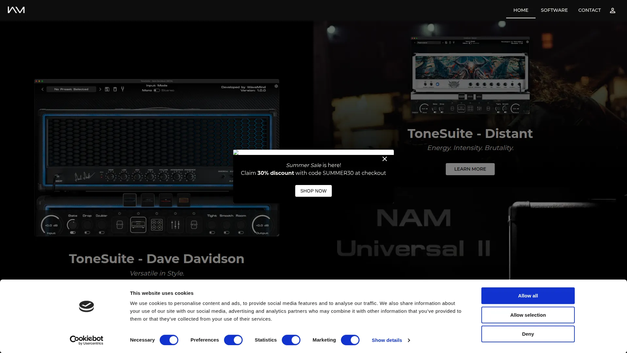Close the Summer Sale popup
Image resolution: width=627 pixels, height=353 pixels.
[385, 159]
